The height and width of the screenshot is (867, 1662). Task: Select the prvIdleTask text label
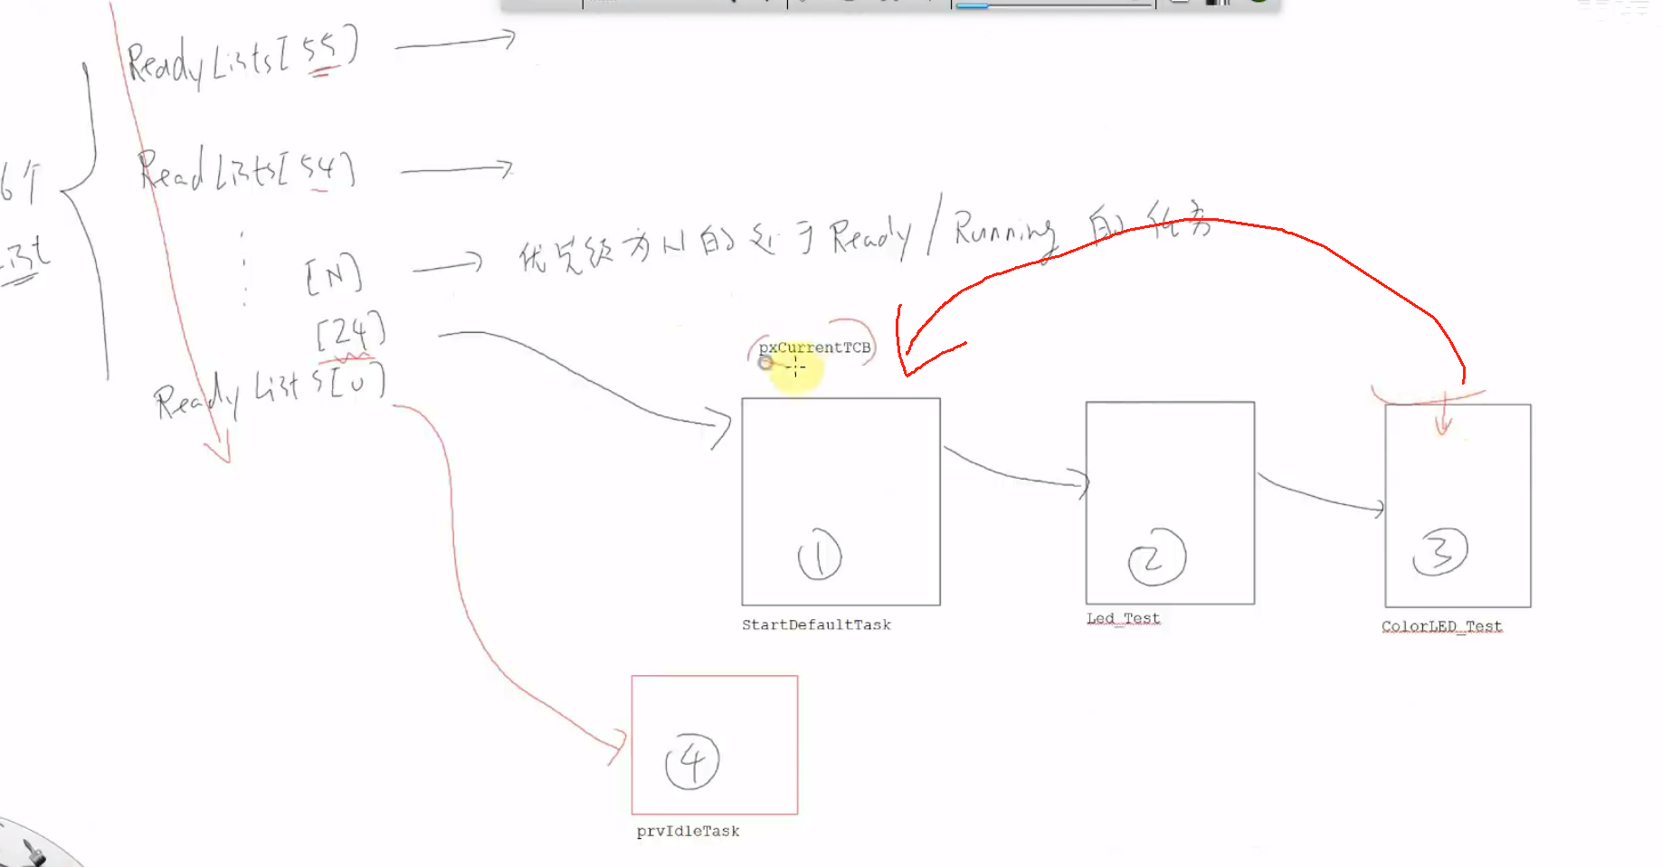click(688, 831)
